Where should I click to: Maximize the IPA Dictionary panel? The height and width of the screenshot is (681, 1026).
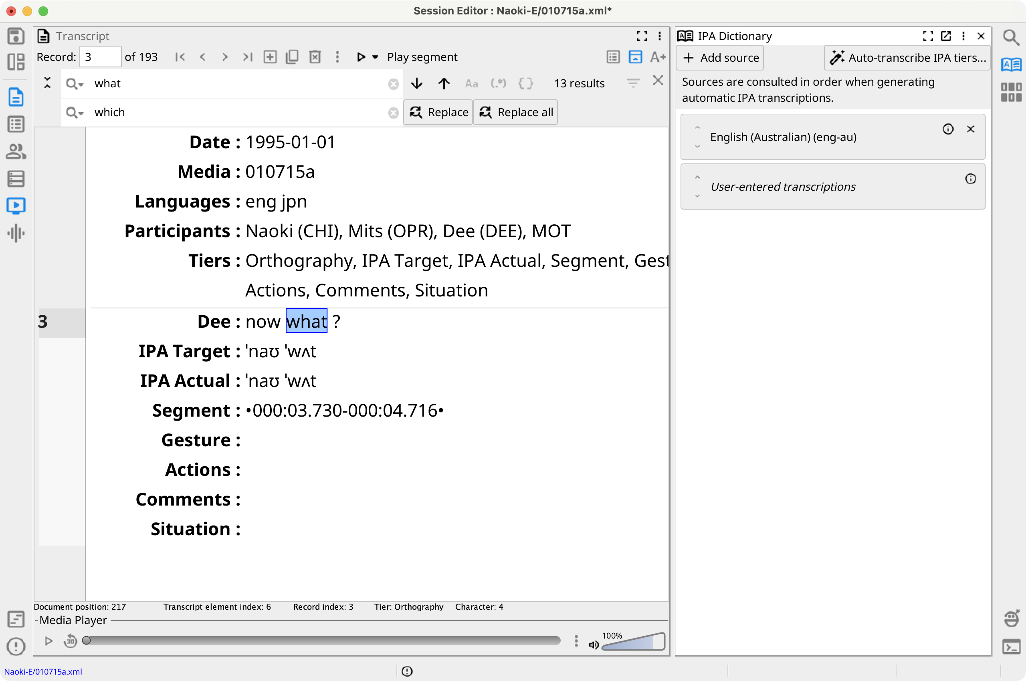pos(928,36)
